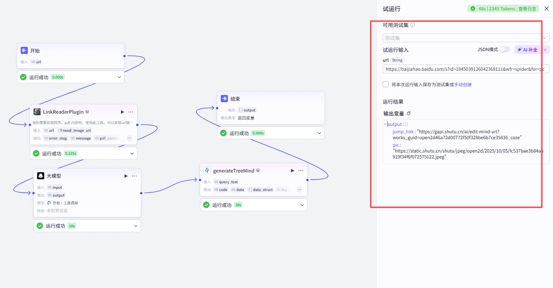The image size is (553, 288).
Task: Click green success check under 结束 node
Action: [223, 133]
